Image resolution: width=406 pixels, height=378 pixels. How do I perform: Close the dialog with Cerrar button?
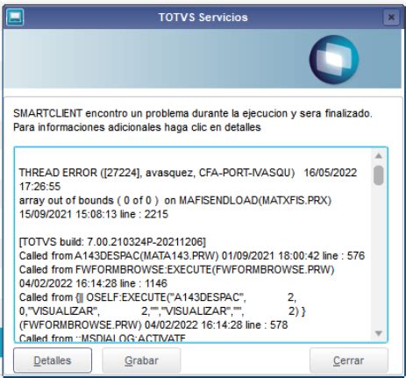(349, 360)
